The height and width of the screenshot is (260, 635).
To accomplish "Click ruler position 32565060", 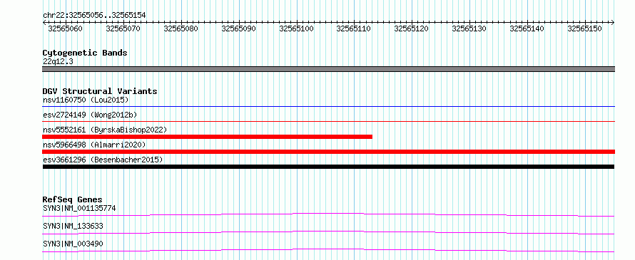I will 66,28.
